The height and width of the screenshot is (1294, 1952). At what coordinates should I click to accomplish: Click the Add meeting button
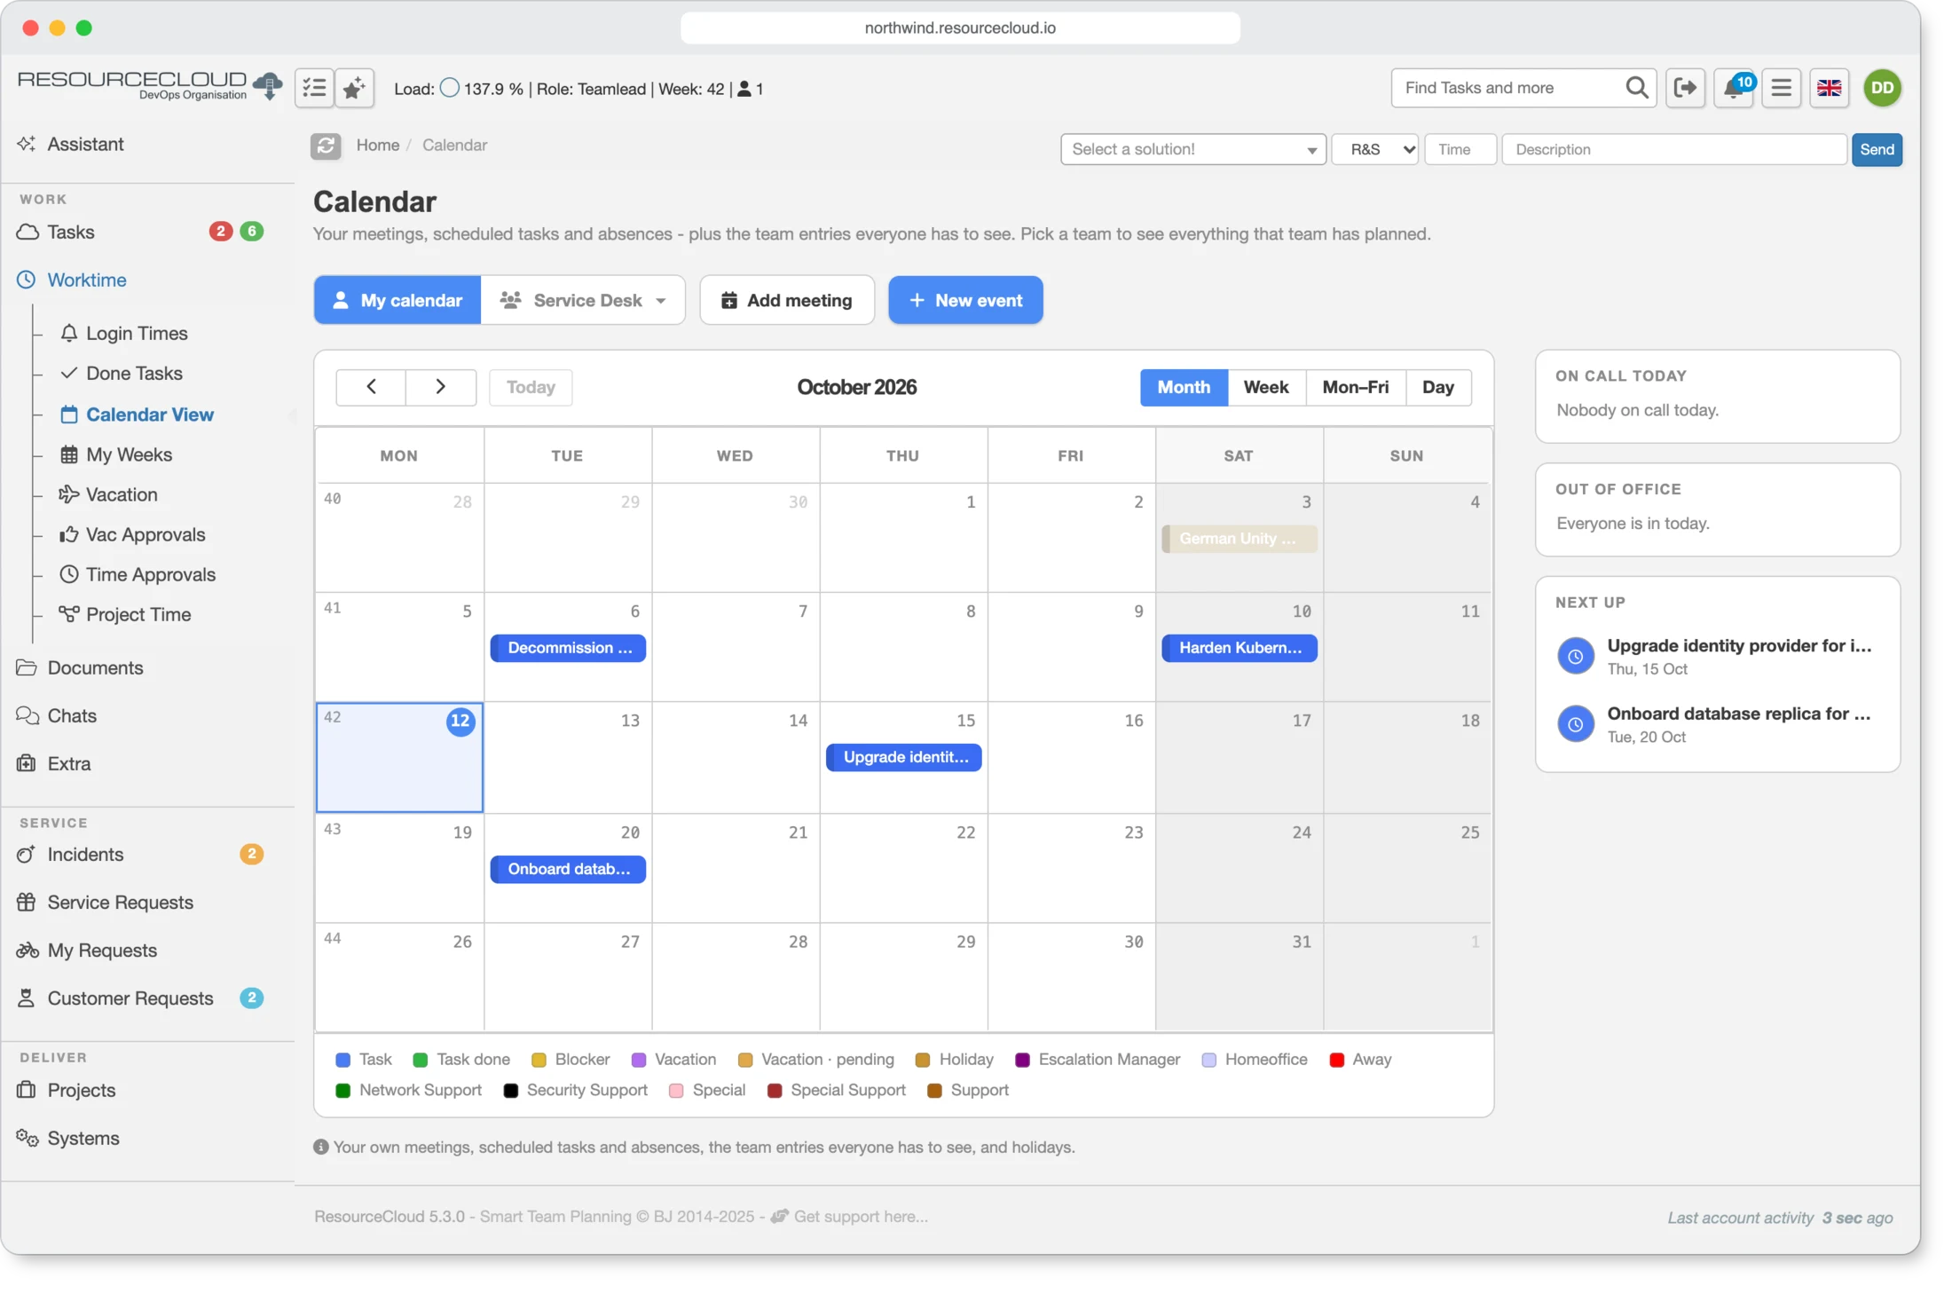point(786,300)
